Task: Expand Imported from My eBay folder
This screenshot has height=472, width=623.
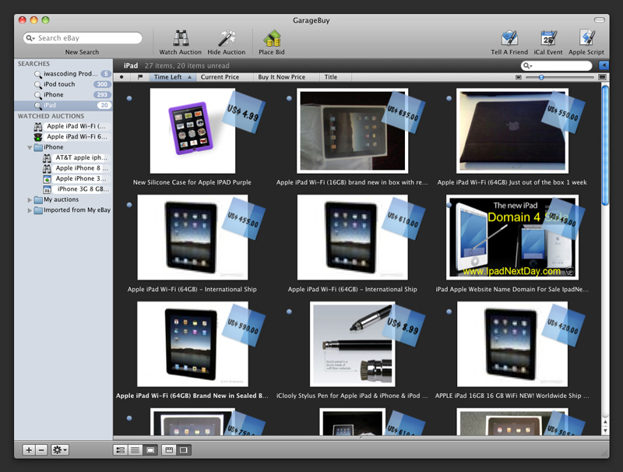Action: point(30,210)
